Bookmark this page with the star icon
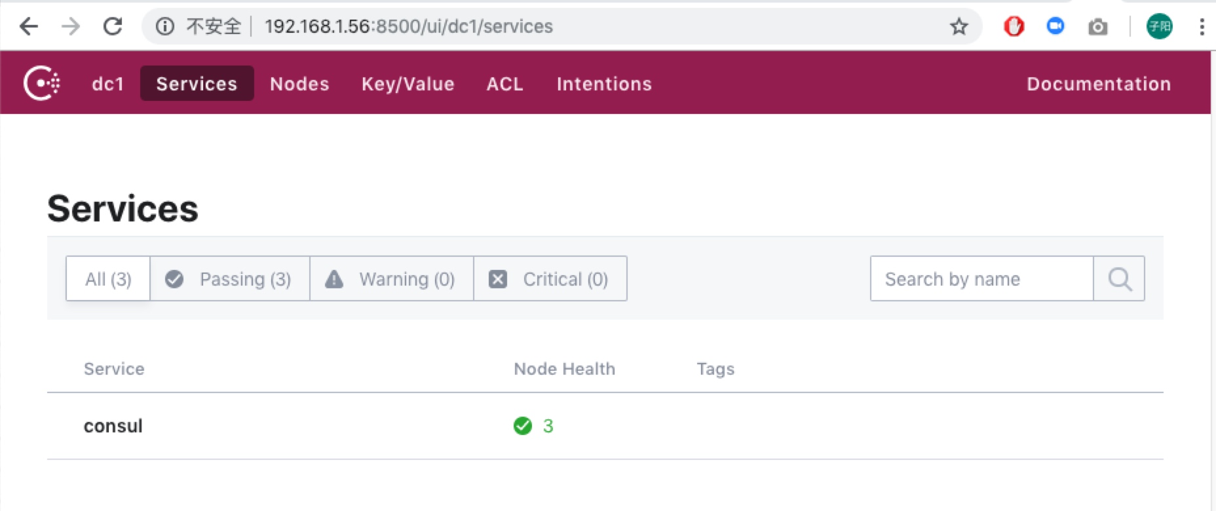Viewport: 1216px width, 511px height. (x=959, y=26)
